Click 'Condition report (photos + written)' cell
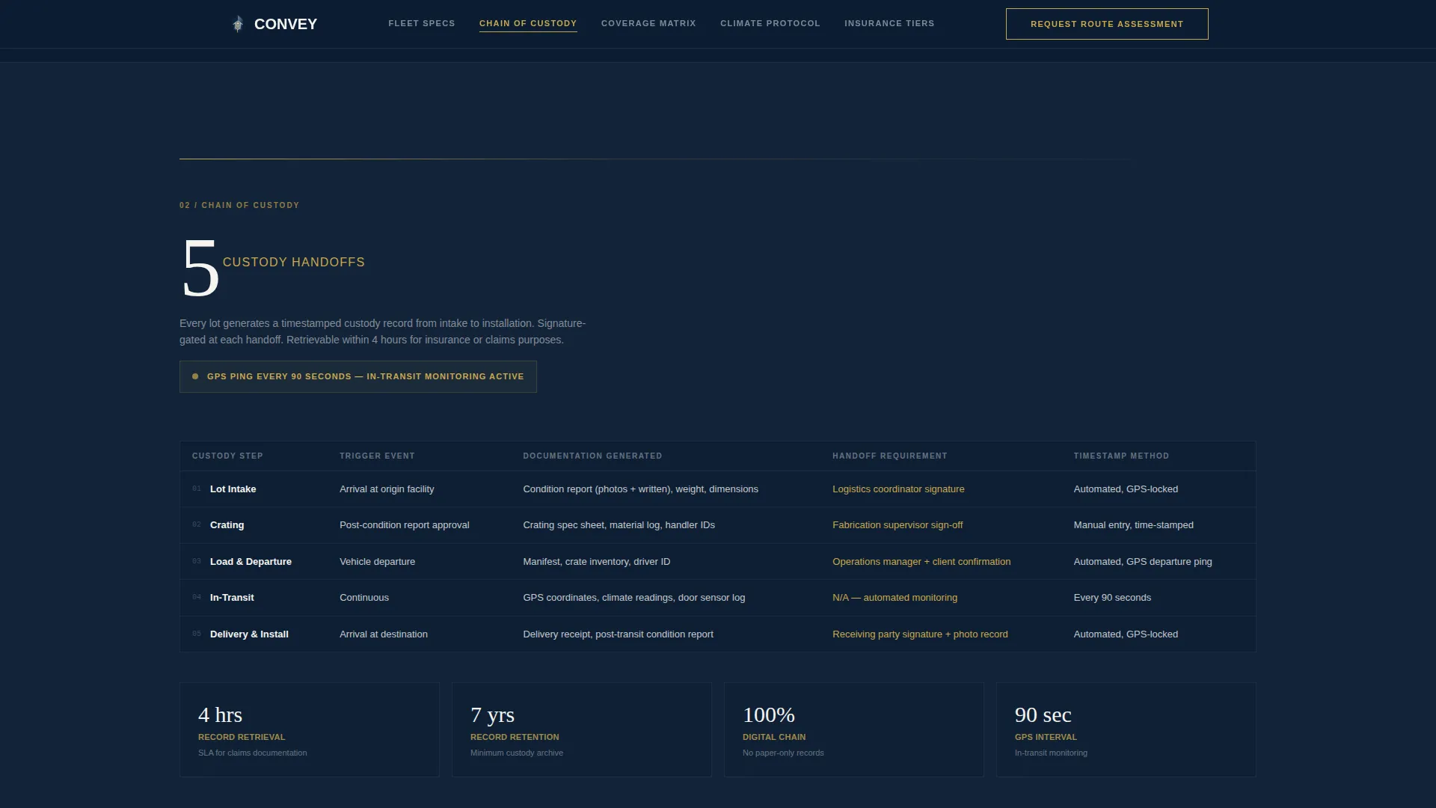This screenshot has height=808, width=1436. (x=640, y=489)
